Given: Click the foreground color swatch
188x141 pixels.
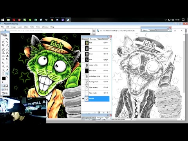Looking at the screenshot, I should pos(4,78).
